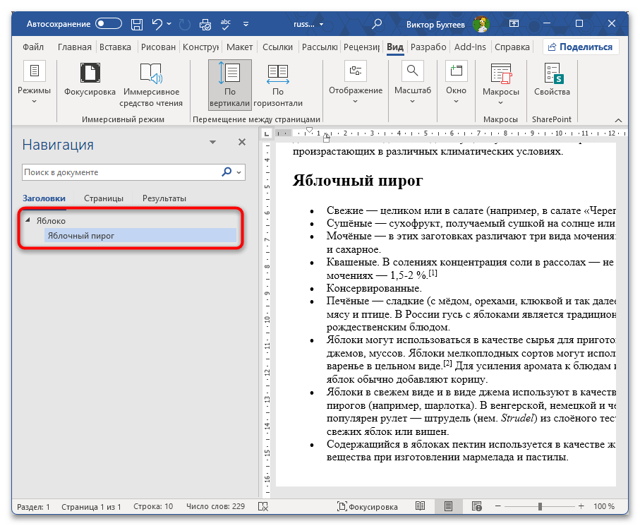This screenshot has height=526, width=640.
Task: Launch Иммерсивное средство чтения
Action: point(151,85)
